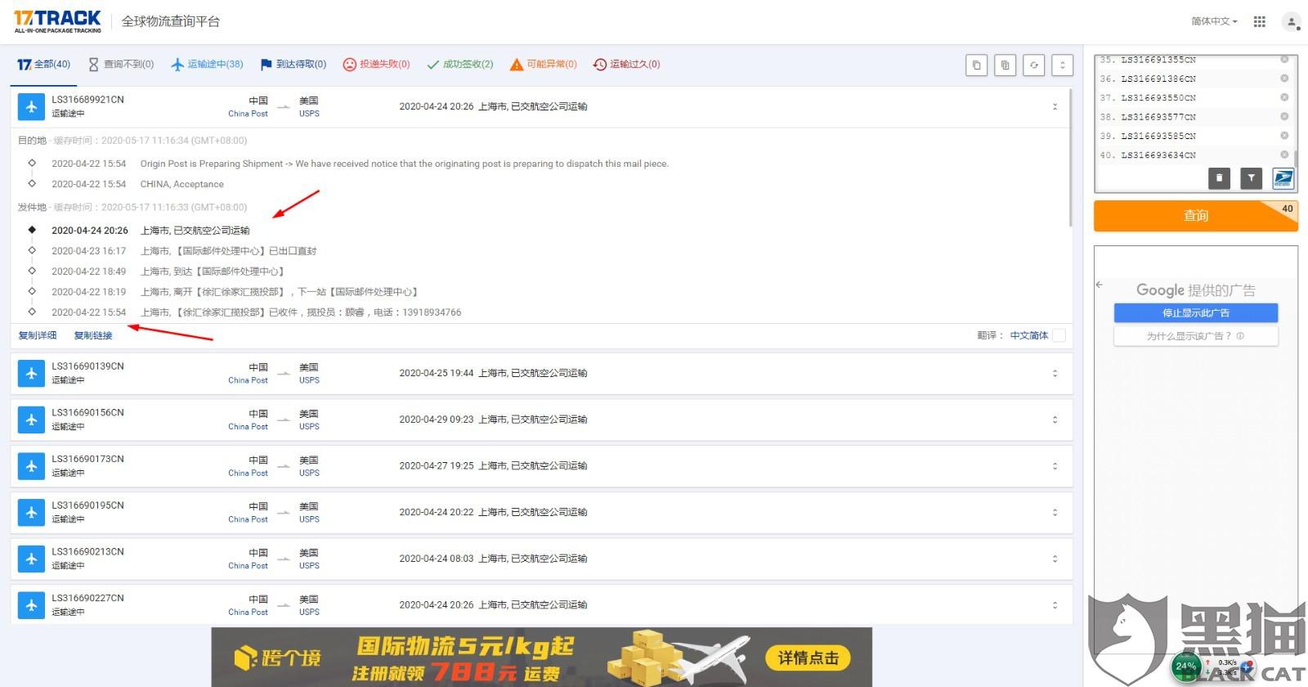Click 停止显示此广告 button
Screen dimensions: 1308x687
click(1196, 313)
